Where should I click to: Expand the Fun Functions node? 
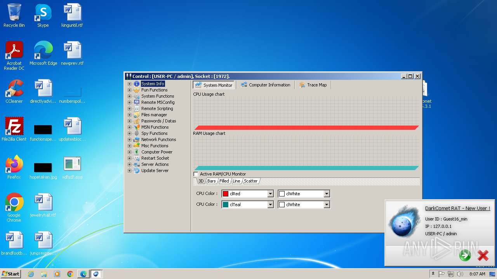(130, 90)
